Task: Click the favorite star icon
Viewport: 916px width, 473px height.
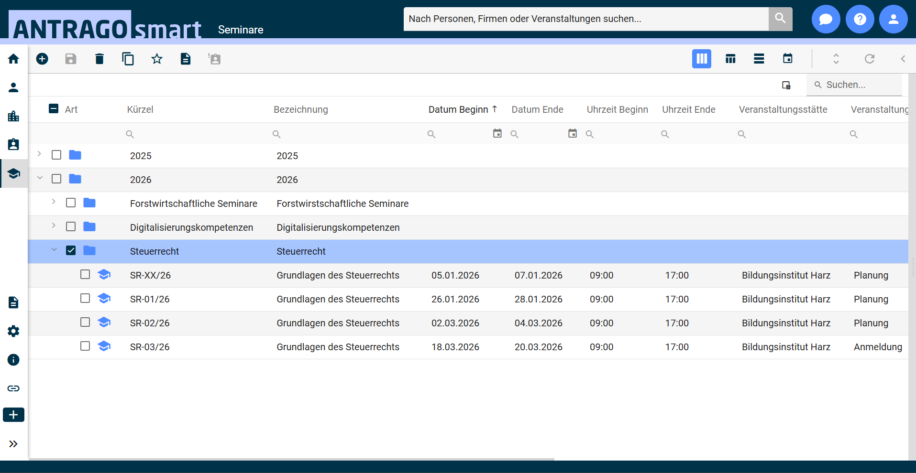Action: [x=157, y=59]
